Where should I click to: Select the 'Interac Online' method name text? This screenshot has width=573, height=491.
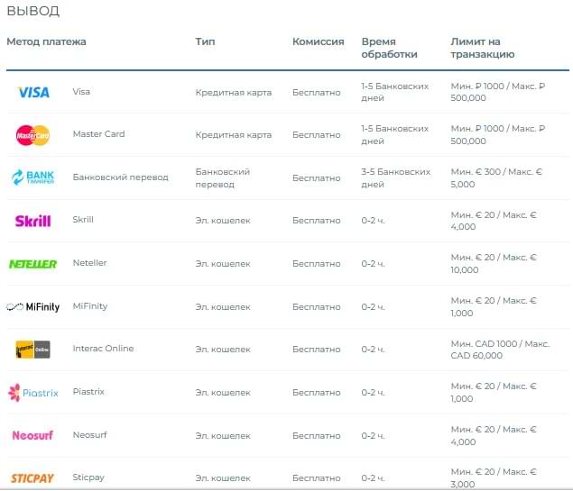[x=103, y=349]
